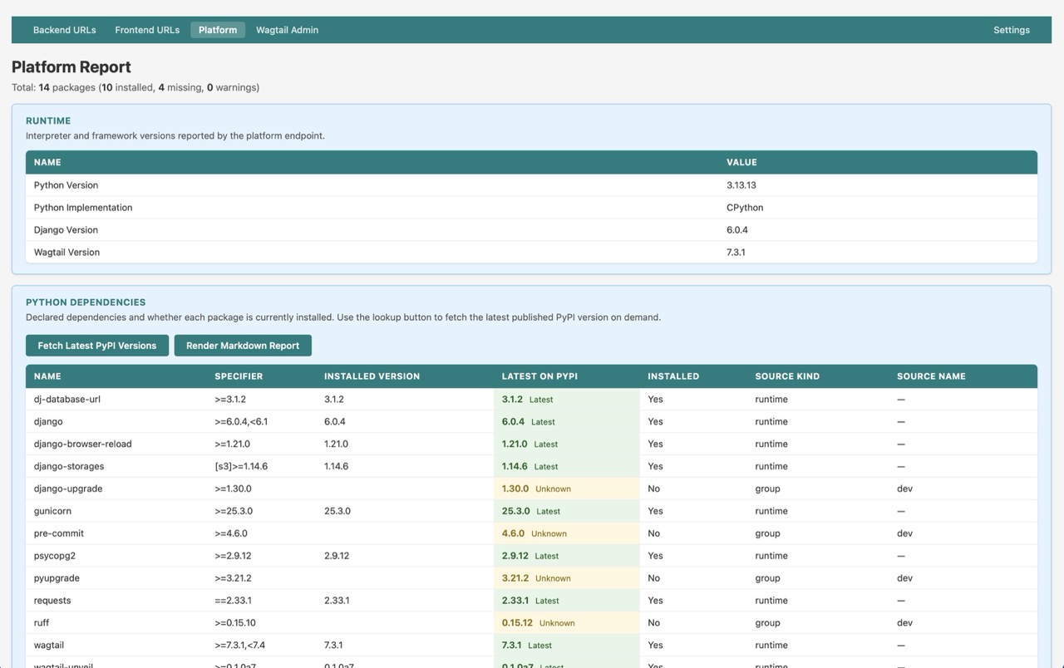The image size is (1064, 668).
Task: Click installed version 25.3.0 for gunicorn
Action: [x=337, y=512]
